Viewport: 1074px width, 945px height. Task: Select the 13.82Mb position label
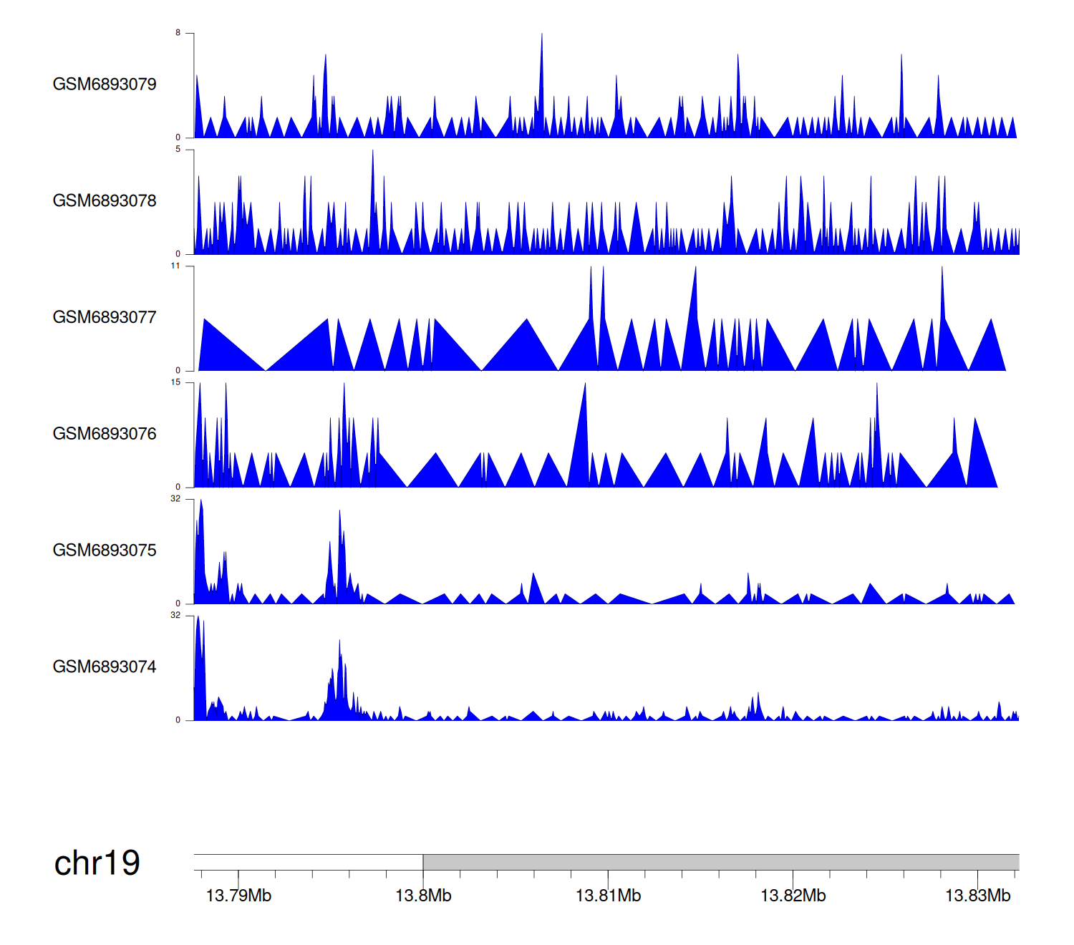pos(793,896)
